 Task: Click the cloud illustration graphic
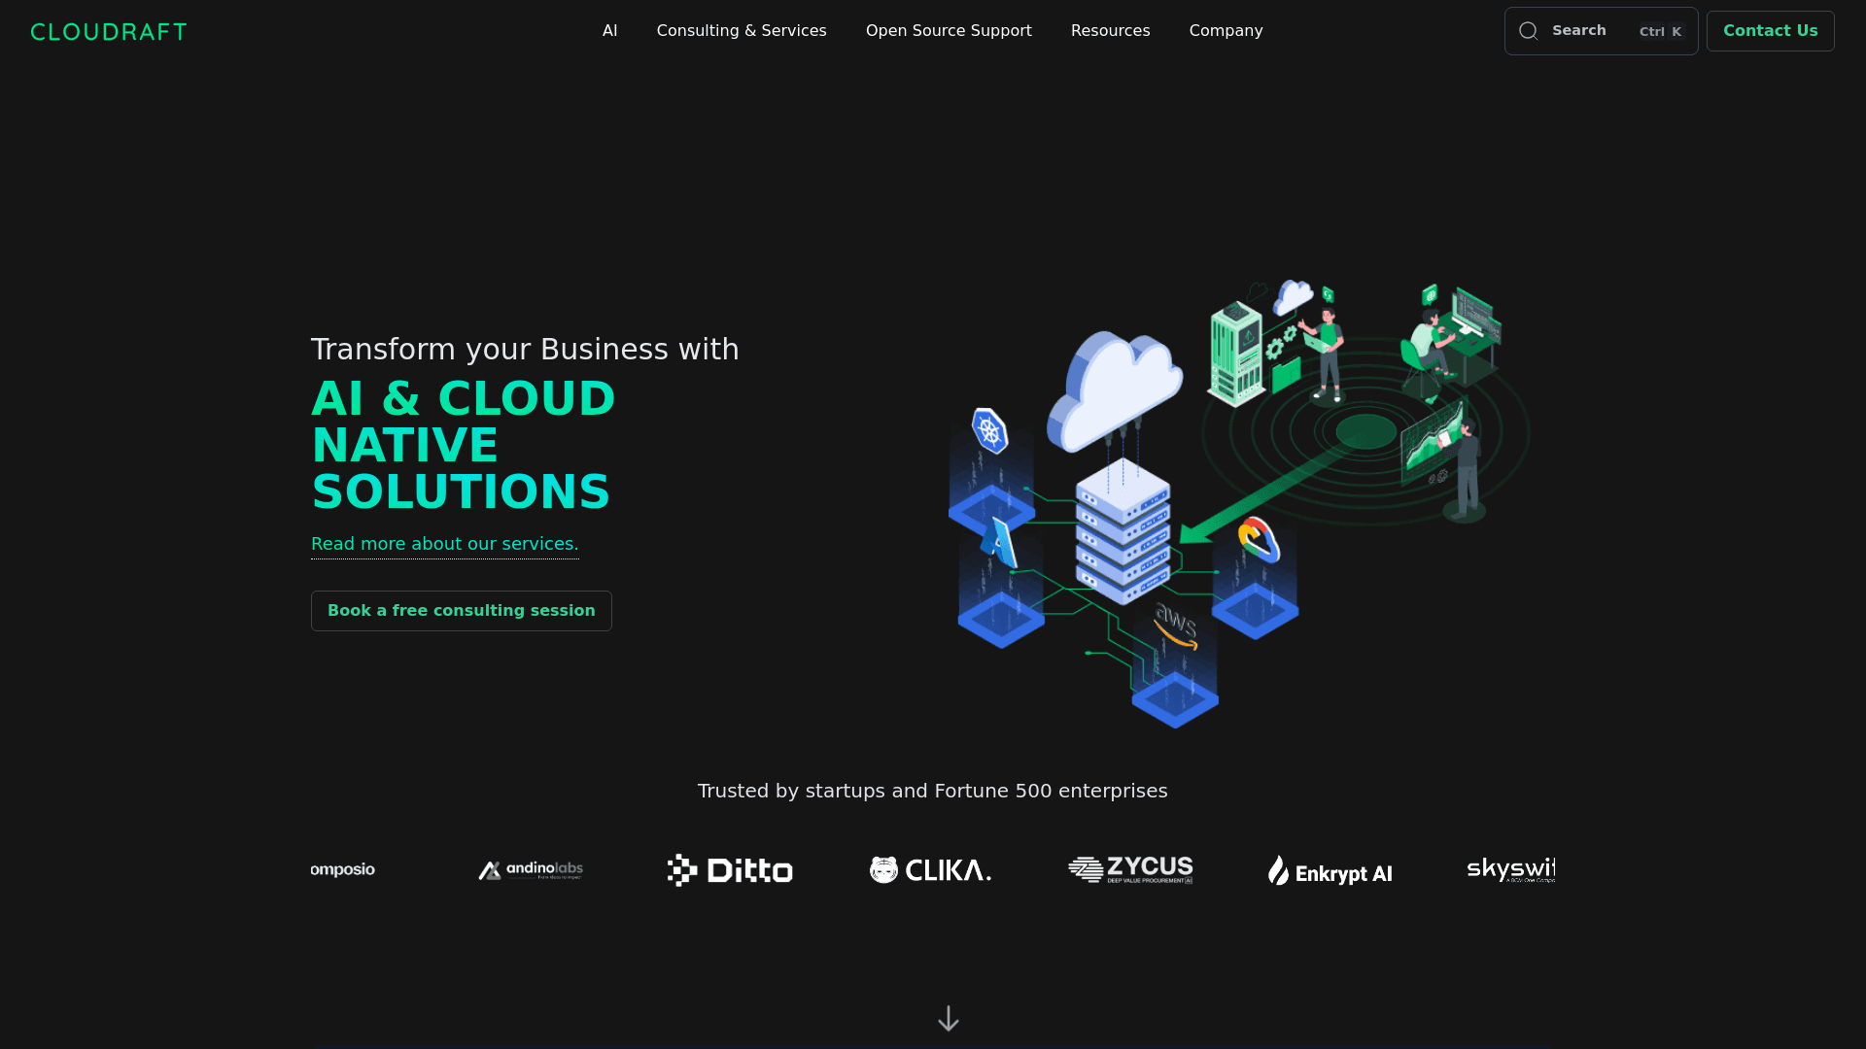[x=1116, y=389]
